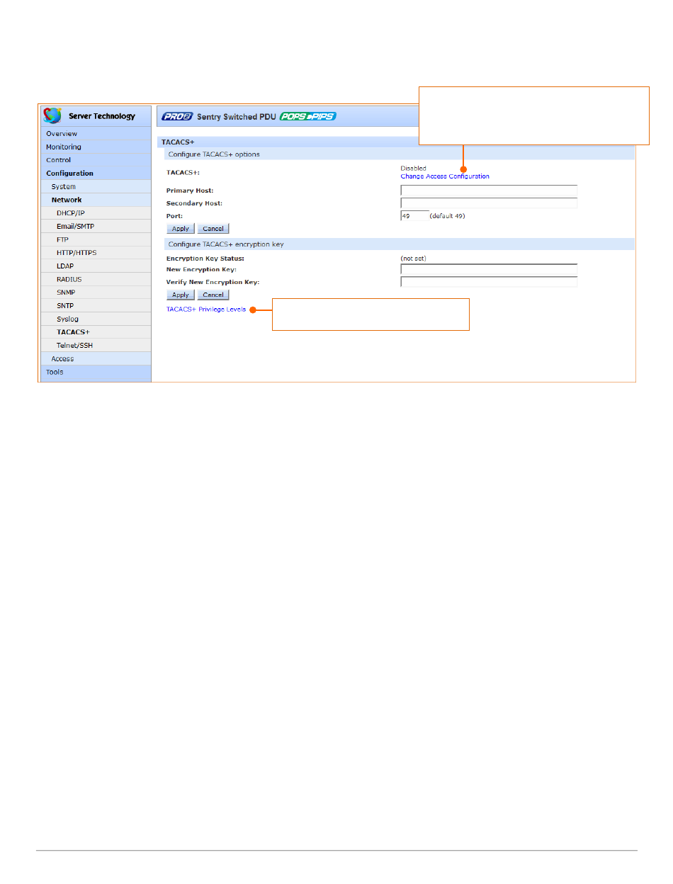Screen dimensions: 673x884
Task: Apply the TACACS+ options settings
Action: 180,229
